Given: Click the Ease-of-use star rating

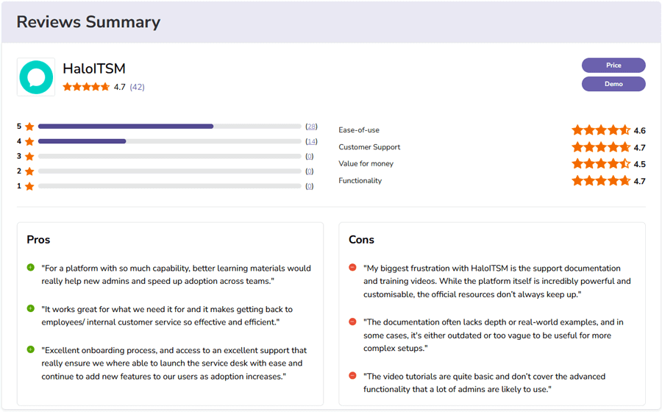Looking at the screenshot, I should point(601,130).
